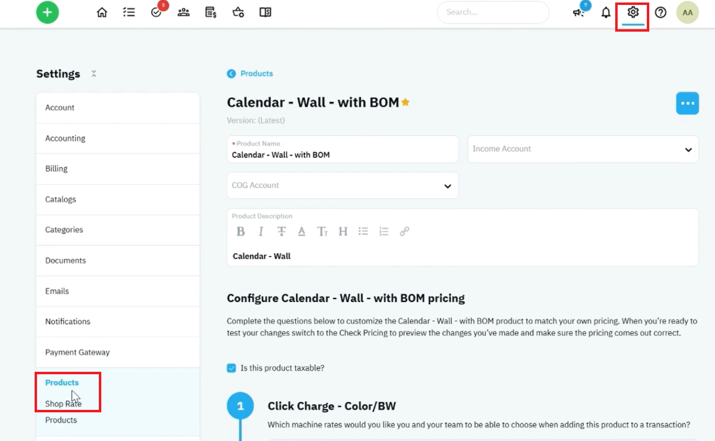715x441 pixels.
Task: Expand the COG Account dropdown
Action: coord(342,185)
